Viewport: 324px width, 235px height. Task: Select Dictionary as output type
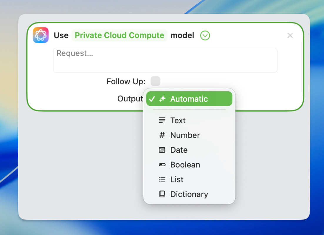(189, 194)
